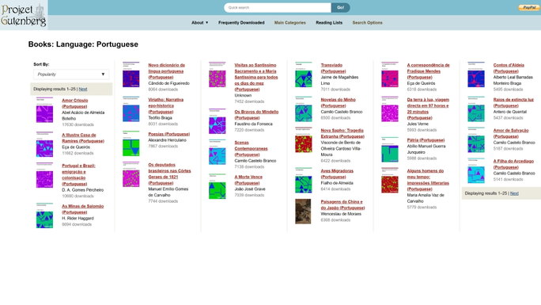
Task: Open Da terra à lua cover thumbnail
Action: [x=389, y=109]
